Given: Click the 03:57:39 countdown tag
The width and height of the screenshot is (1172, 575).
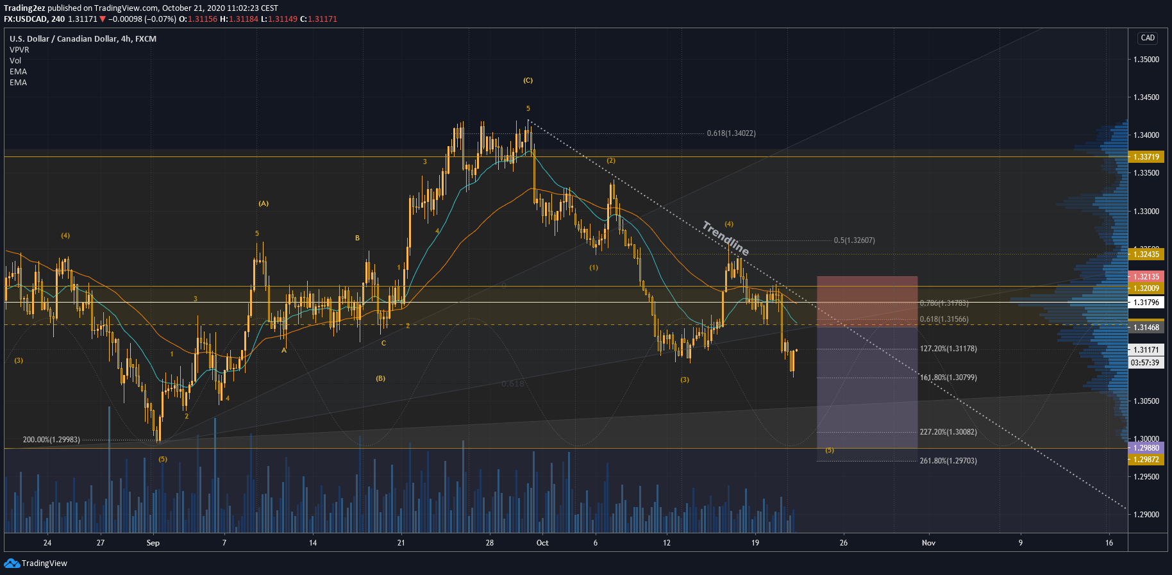Looking at the screenshot, I should 1145,363.
